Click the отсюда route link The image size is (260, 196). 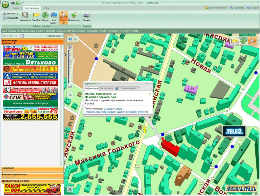coord(108,108)
